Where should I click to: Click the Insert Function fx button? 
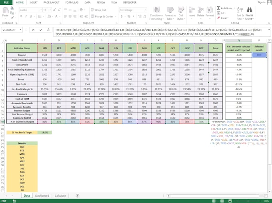tap(48, 30)
